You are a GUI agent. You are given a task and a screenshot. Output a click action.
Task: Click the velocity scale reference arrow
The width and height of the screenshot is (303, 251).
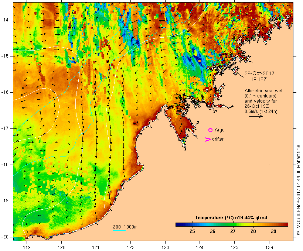pyautogui.click(x=256, y=116)
